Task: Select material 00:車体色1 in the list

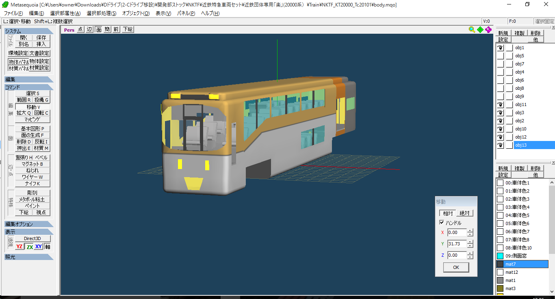Action: pyautogui.click(x=517, y=183)
